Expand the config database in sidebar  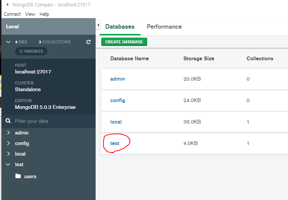(x=8, y=143)
